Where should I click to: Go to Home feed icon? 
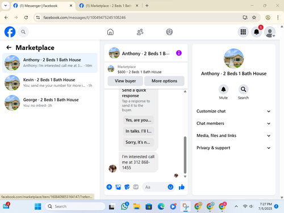110,32
